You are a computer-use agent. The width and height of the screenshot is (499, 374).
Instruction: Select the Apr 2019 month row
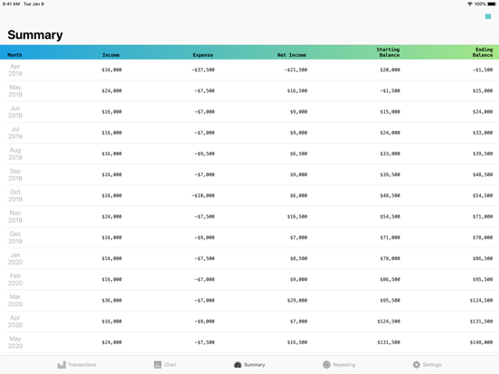pyautogui.click(x=249, y=70)
